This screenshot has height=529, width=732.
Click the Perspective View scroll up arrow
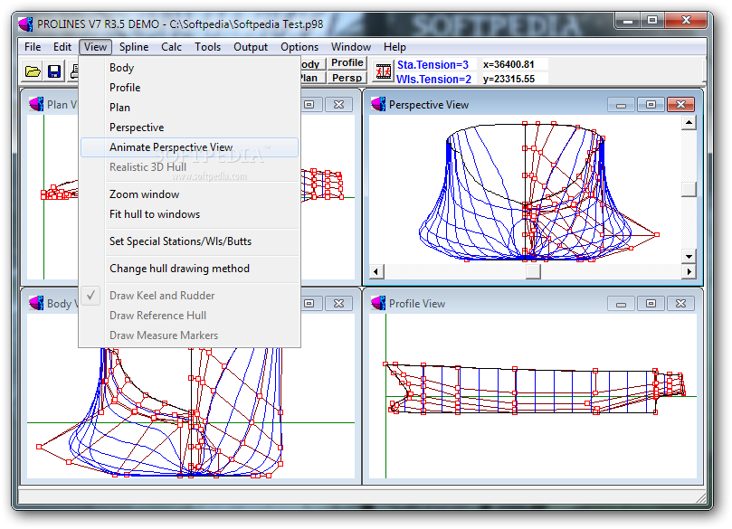689,123
